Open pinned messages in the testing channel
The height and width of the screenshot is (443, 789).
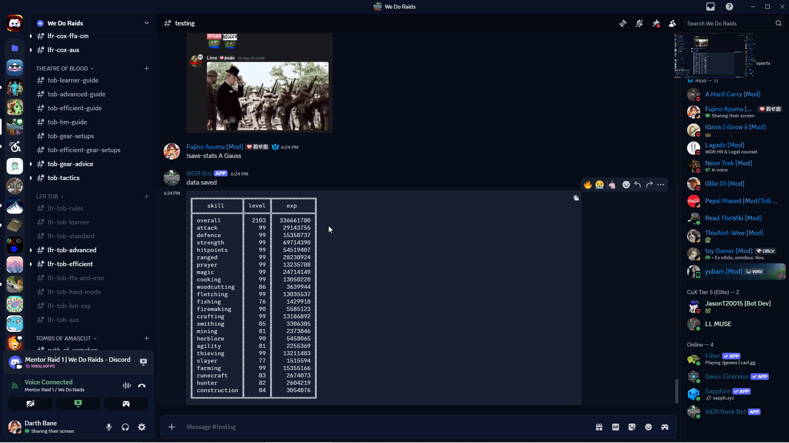[656, 23]
